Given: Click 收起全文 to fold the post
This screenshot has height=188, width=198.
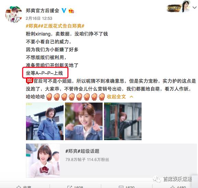Looking at the screenshot, I should (x=116, y=97).
